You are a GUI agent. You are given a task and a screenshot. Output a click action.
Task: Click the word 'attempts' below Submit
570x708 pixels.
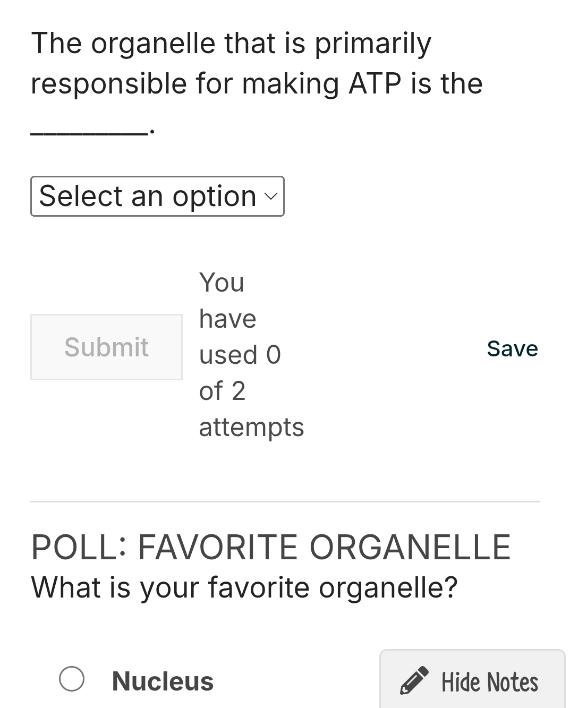tap(251, 427)
